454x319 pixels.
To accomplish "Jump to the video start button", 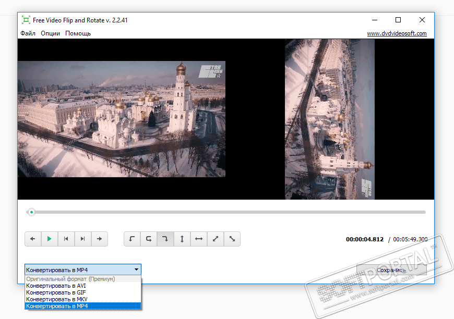I will (x=66, y=239).
